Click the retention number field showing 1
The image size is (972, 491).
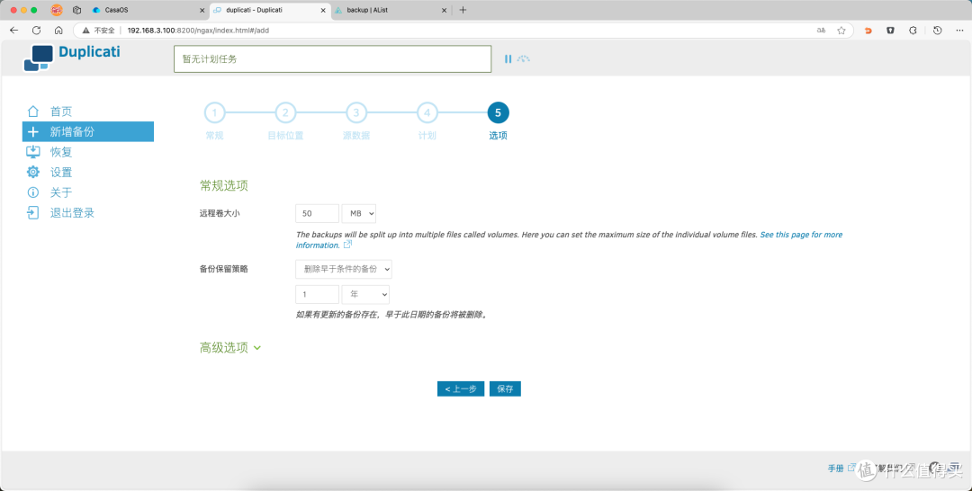click(318, 295)
